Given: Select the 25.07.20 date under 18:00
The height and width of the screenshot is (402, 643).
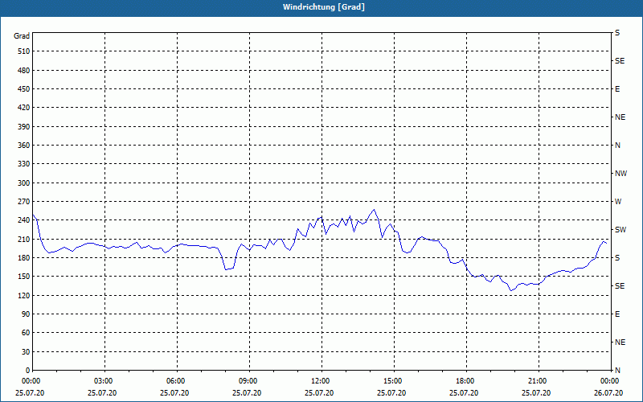Looking at the screenshot, I should click(464, 393).
